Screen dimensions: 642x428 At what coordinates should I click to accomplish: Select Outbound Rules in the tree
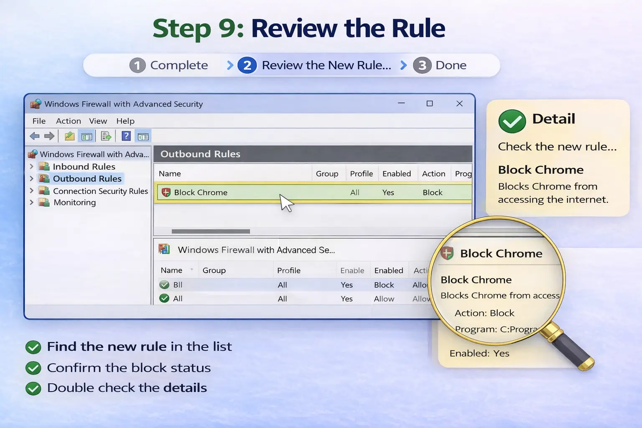87,178
